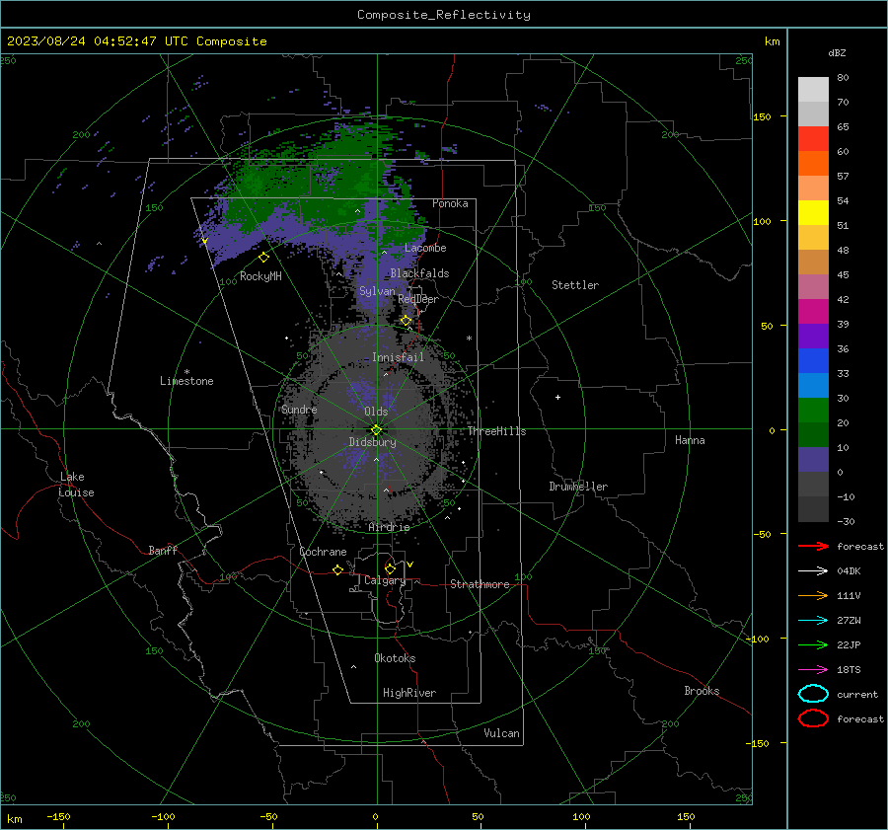Click the Lacombe town label
Image resolution: width=888 pixels, height=830 pixels.
coord(425,248)
